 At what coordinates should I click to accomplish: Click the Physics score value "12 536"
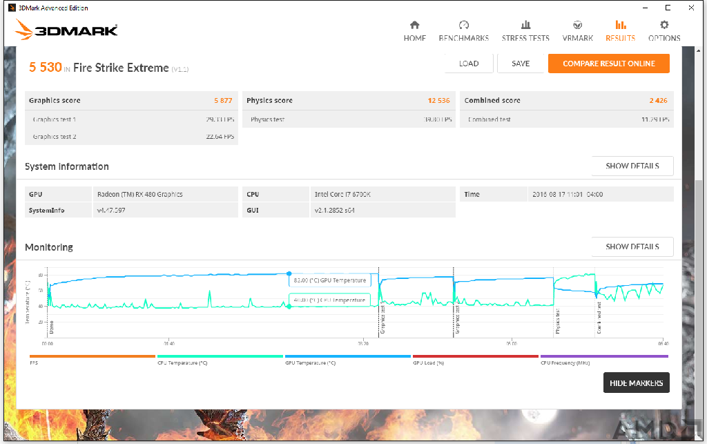point(438,101)
